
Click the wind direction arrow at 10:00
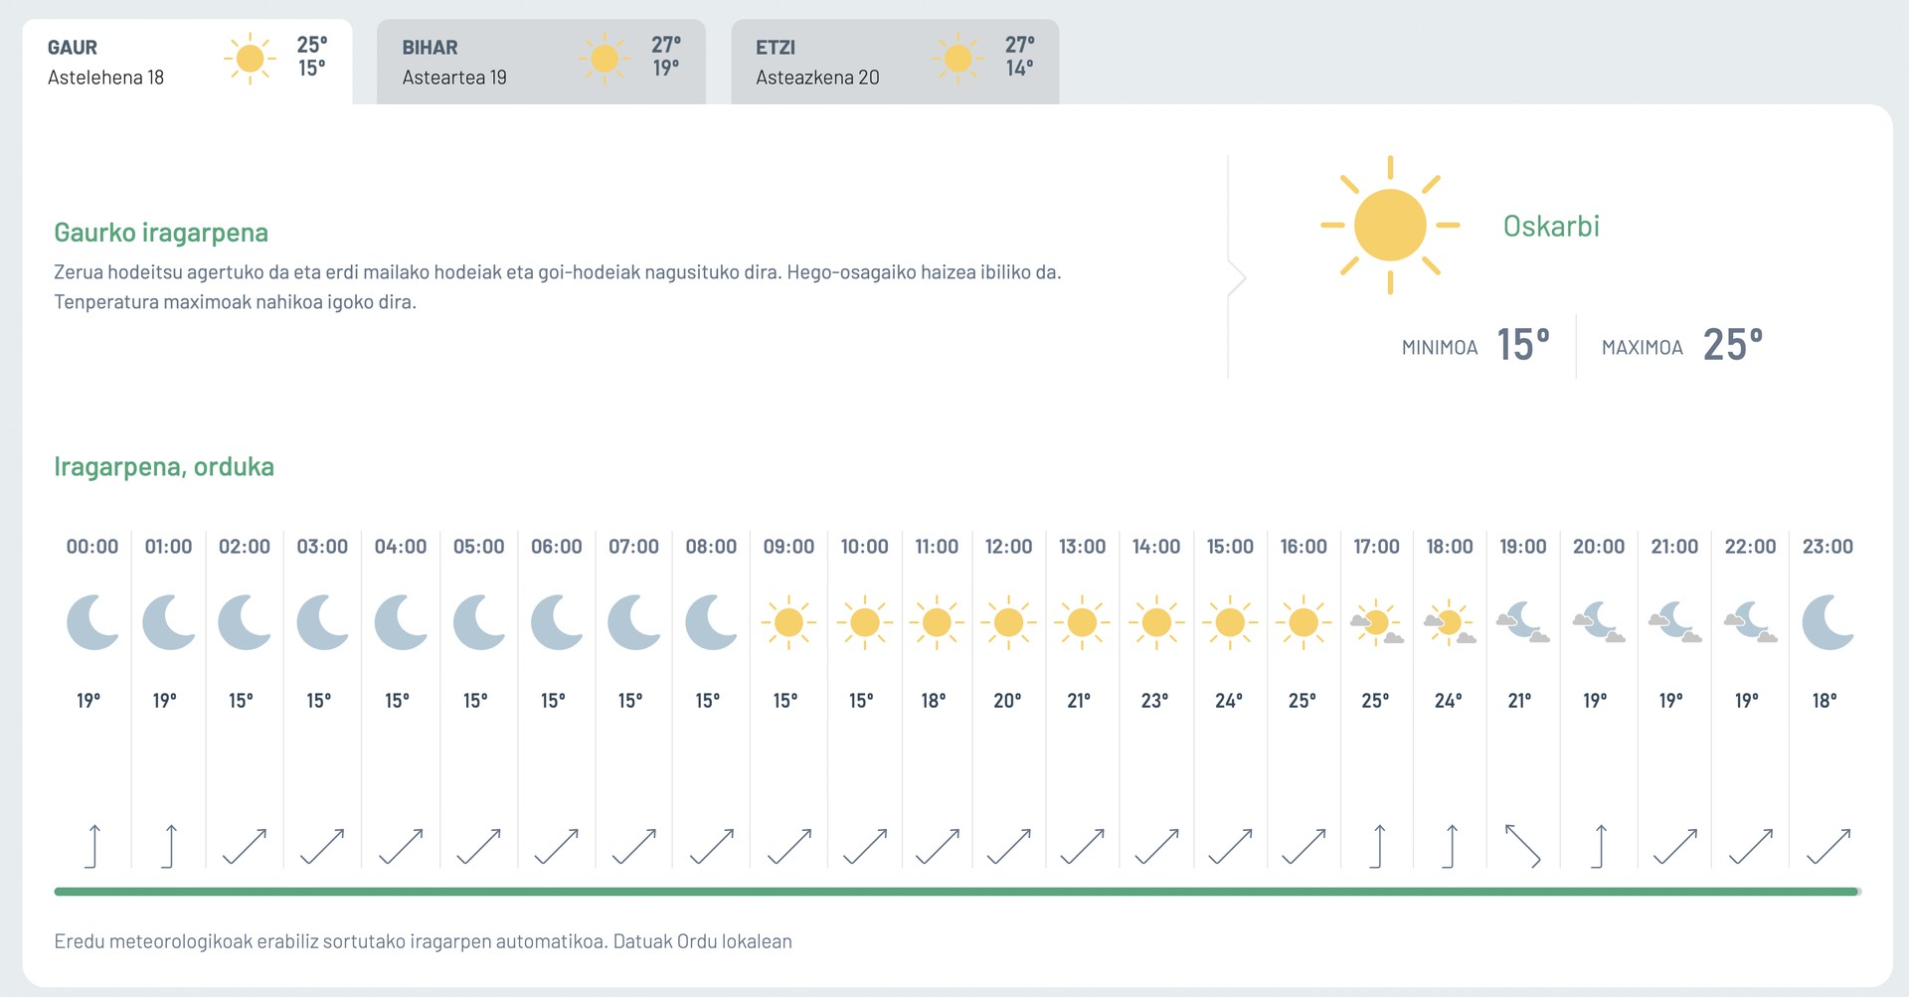865,846
